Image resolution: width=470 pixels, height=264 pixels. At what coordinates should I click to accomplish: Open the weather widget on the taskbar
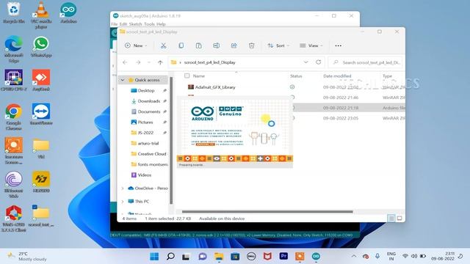[27, 257]
